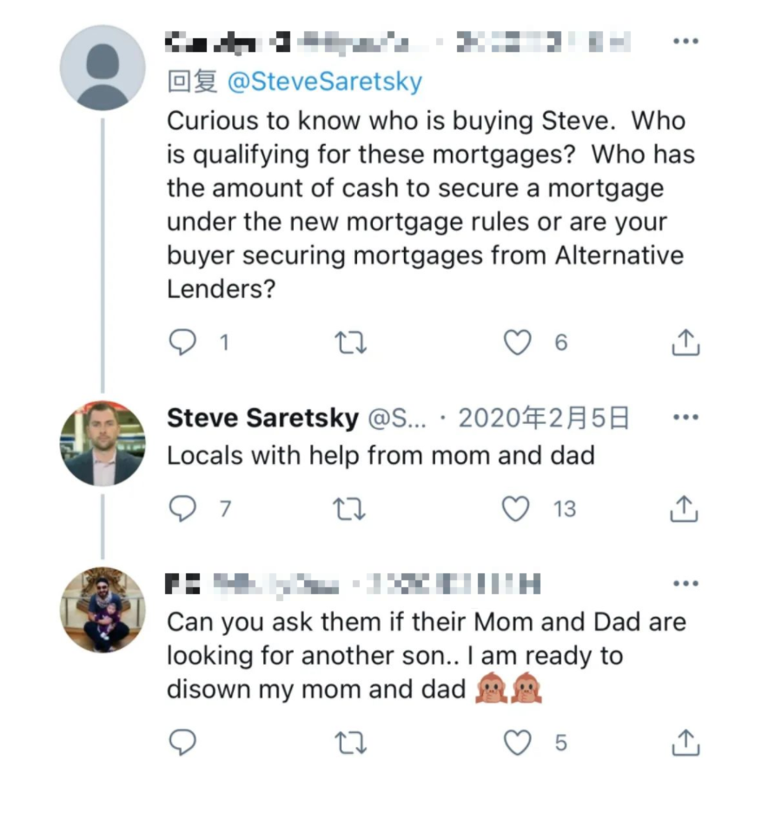
Task: Share Steve Saretsky's reply tweet
Action: pos(684,509)
